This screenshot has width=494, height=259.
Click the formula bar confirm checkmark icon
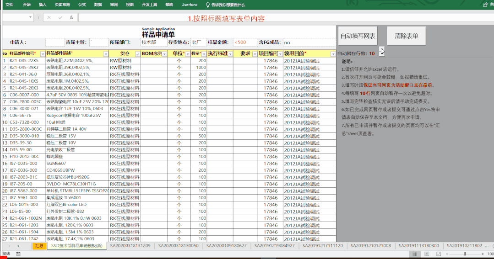coord(60,18)
